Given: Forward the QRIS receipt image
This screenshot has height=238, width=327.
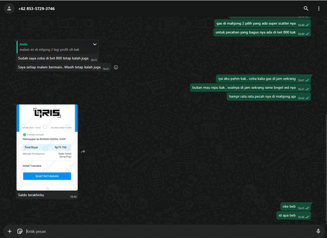Looking at the screenshot, I should 83,152.
